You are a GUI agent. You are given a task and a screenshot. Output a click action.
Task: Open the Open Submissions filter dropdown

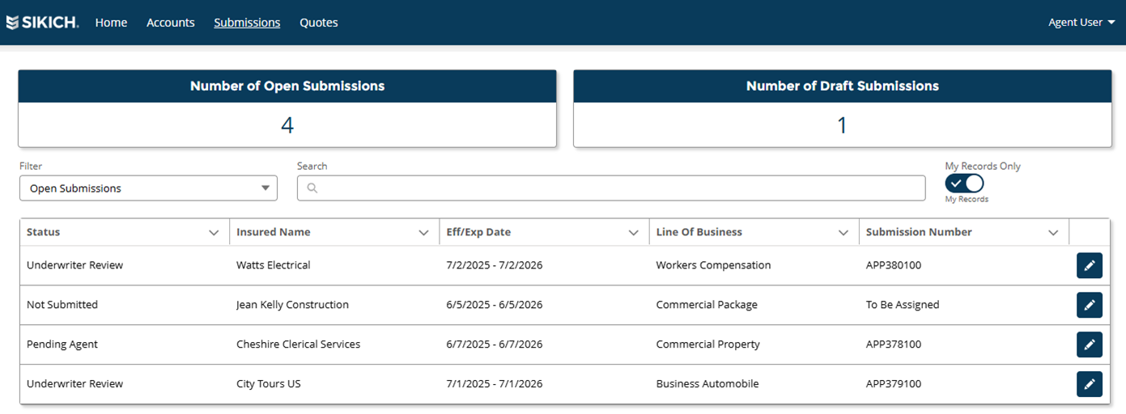[148, 188]
